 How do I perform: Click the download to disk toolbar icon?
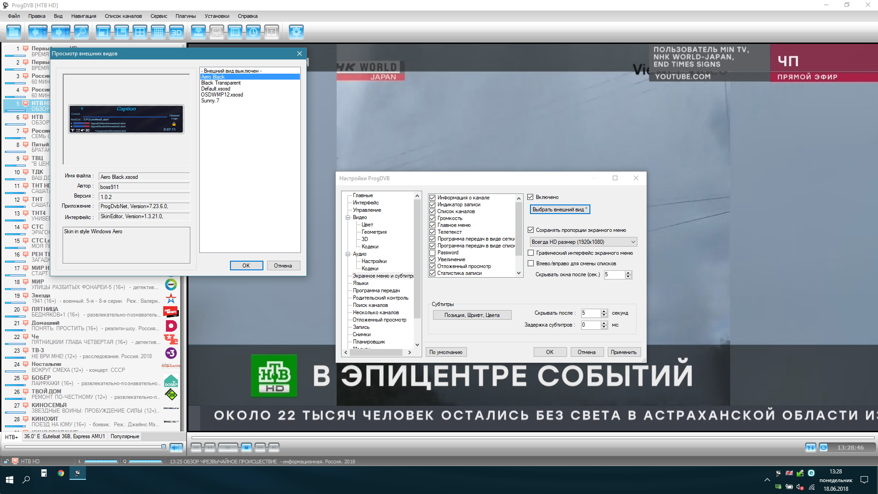tap(198, 32)
